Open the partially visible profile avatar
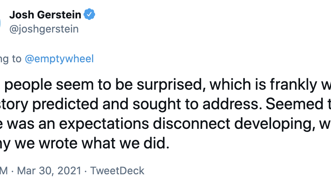The width and height of the screenshot is (331, 188). 0,22
